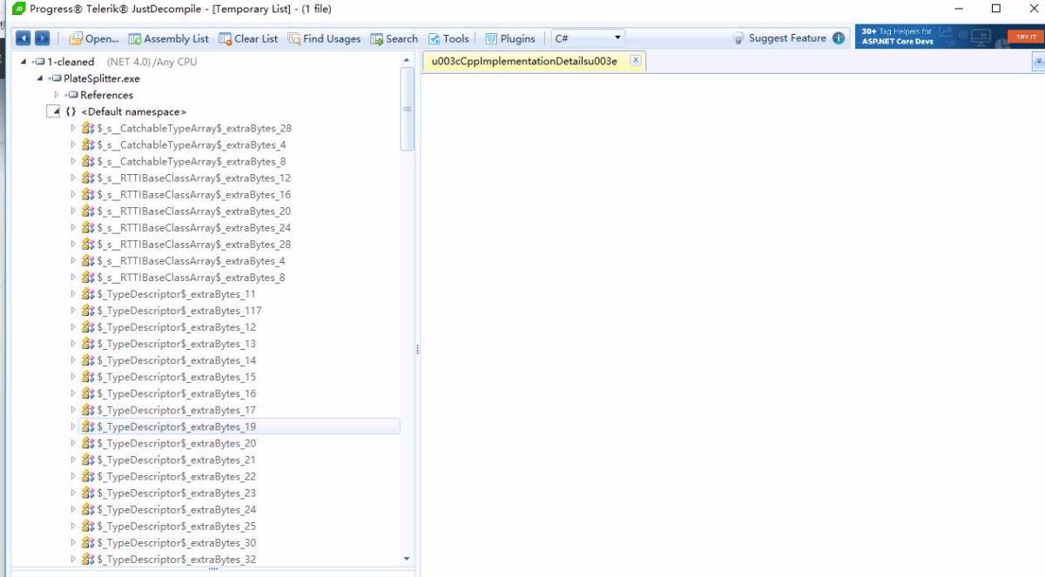Expand $_s__CatchableTypeArray$_extraBytes_4 node
Image resolution: width=1045 pixels, height=577 pixels.
(x=73, y=145)
